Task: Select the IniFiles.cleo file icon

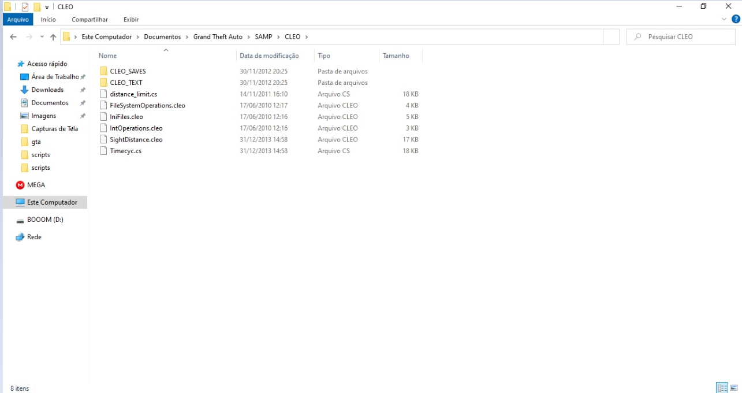Action: 104,117
